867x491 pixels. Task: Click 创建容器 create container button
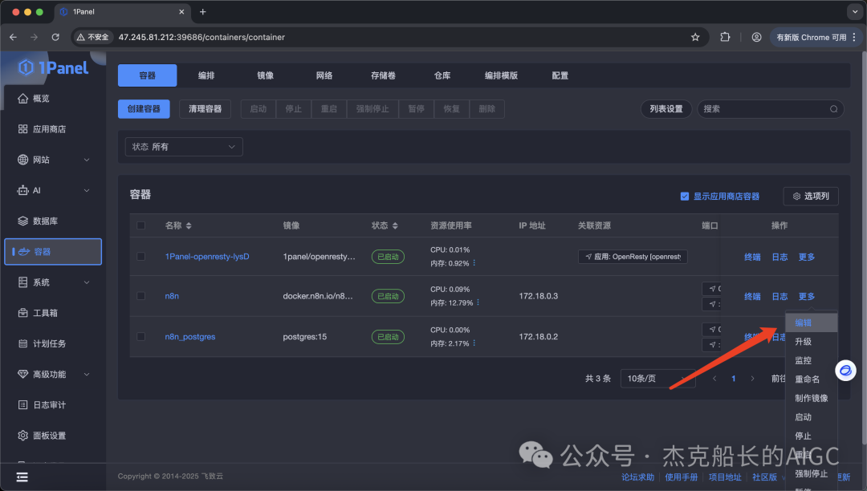point(144,109)
